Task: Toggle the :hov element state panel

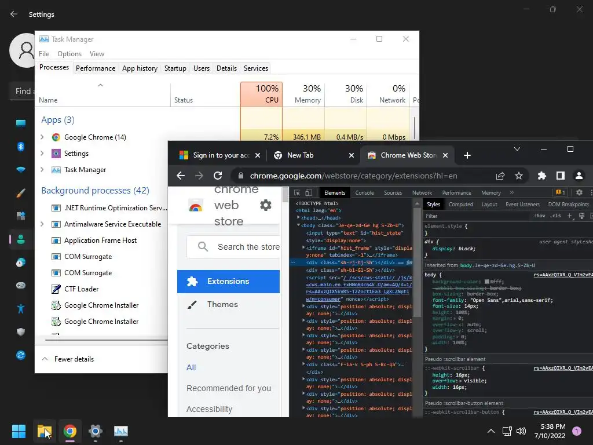Action: click(540, 216)
